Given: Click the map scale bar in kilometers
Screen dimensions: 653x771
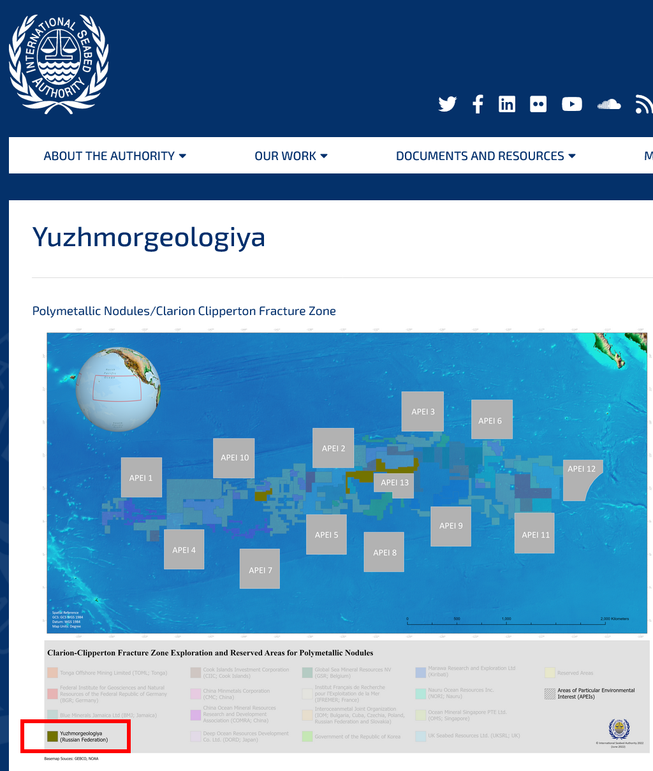Looking at the screenshot, I should pos(518,620).
